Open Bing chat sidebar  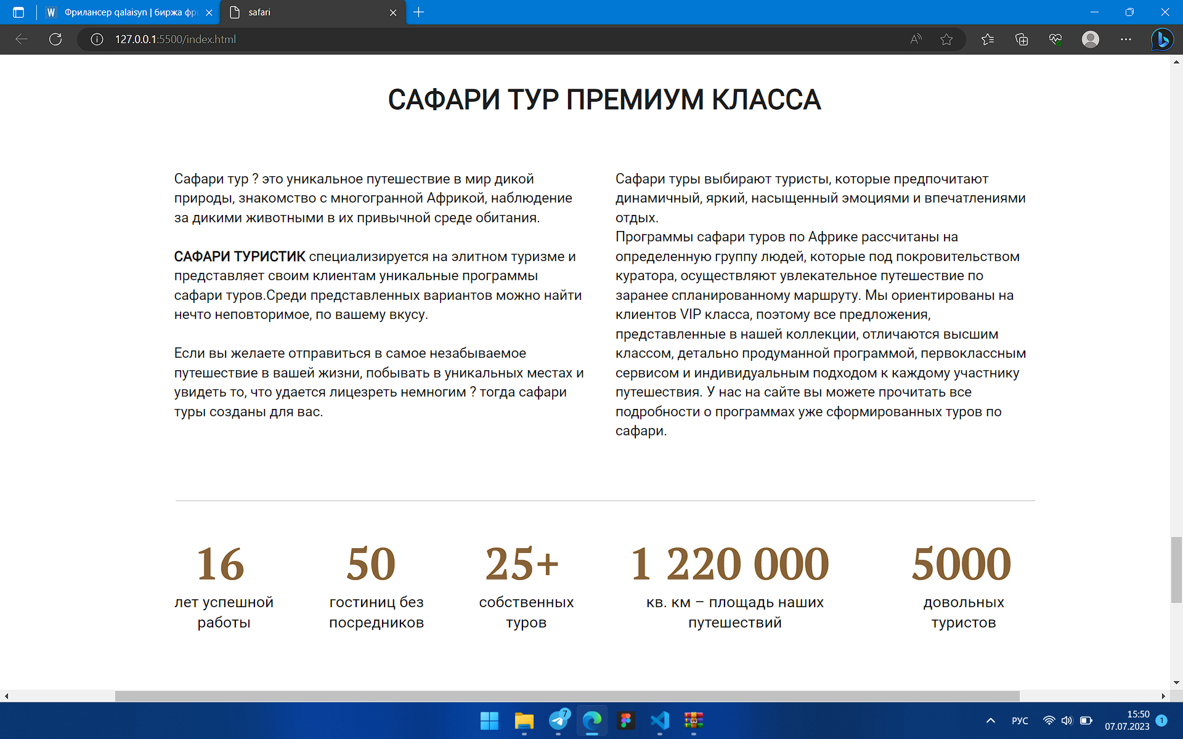pyautogui.click(x=1162, y=39)
